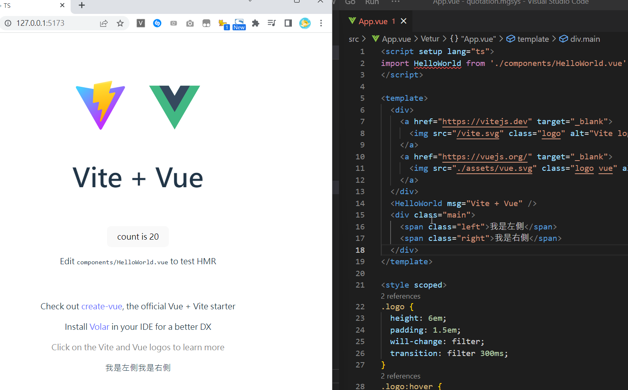The height and width of the screenshot is (390, 628).
Task: Click 'Click on the Vite and Vue logos' text
Action: (138, 347)
